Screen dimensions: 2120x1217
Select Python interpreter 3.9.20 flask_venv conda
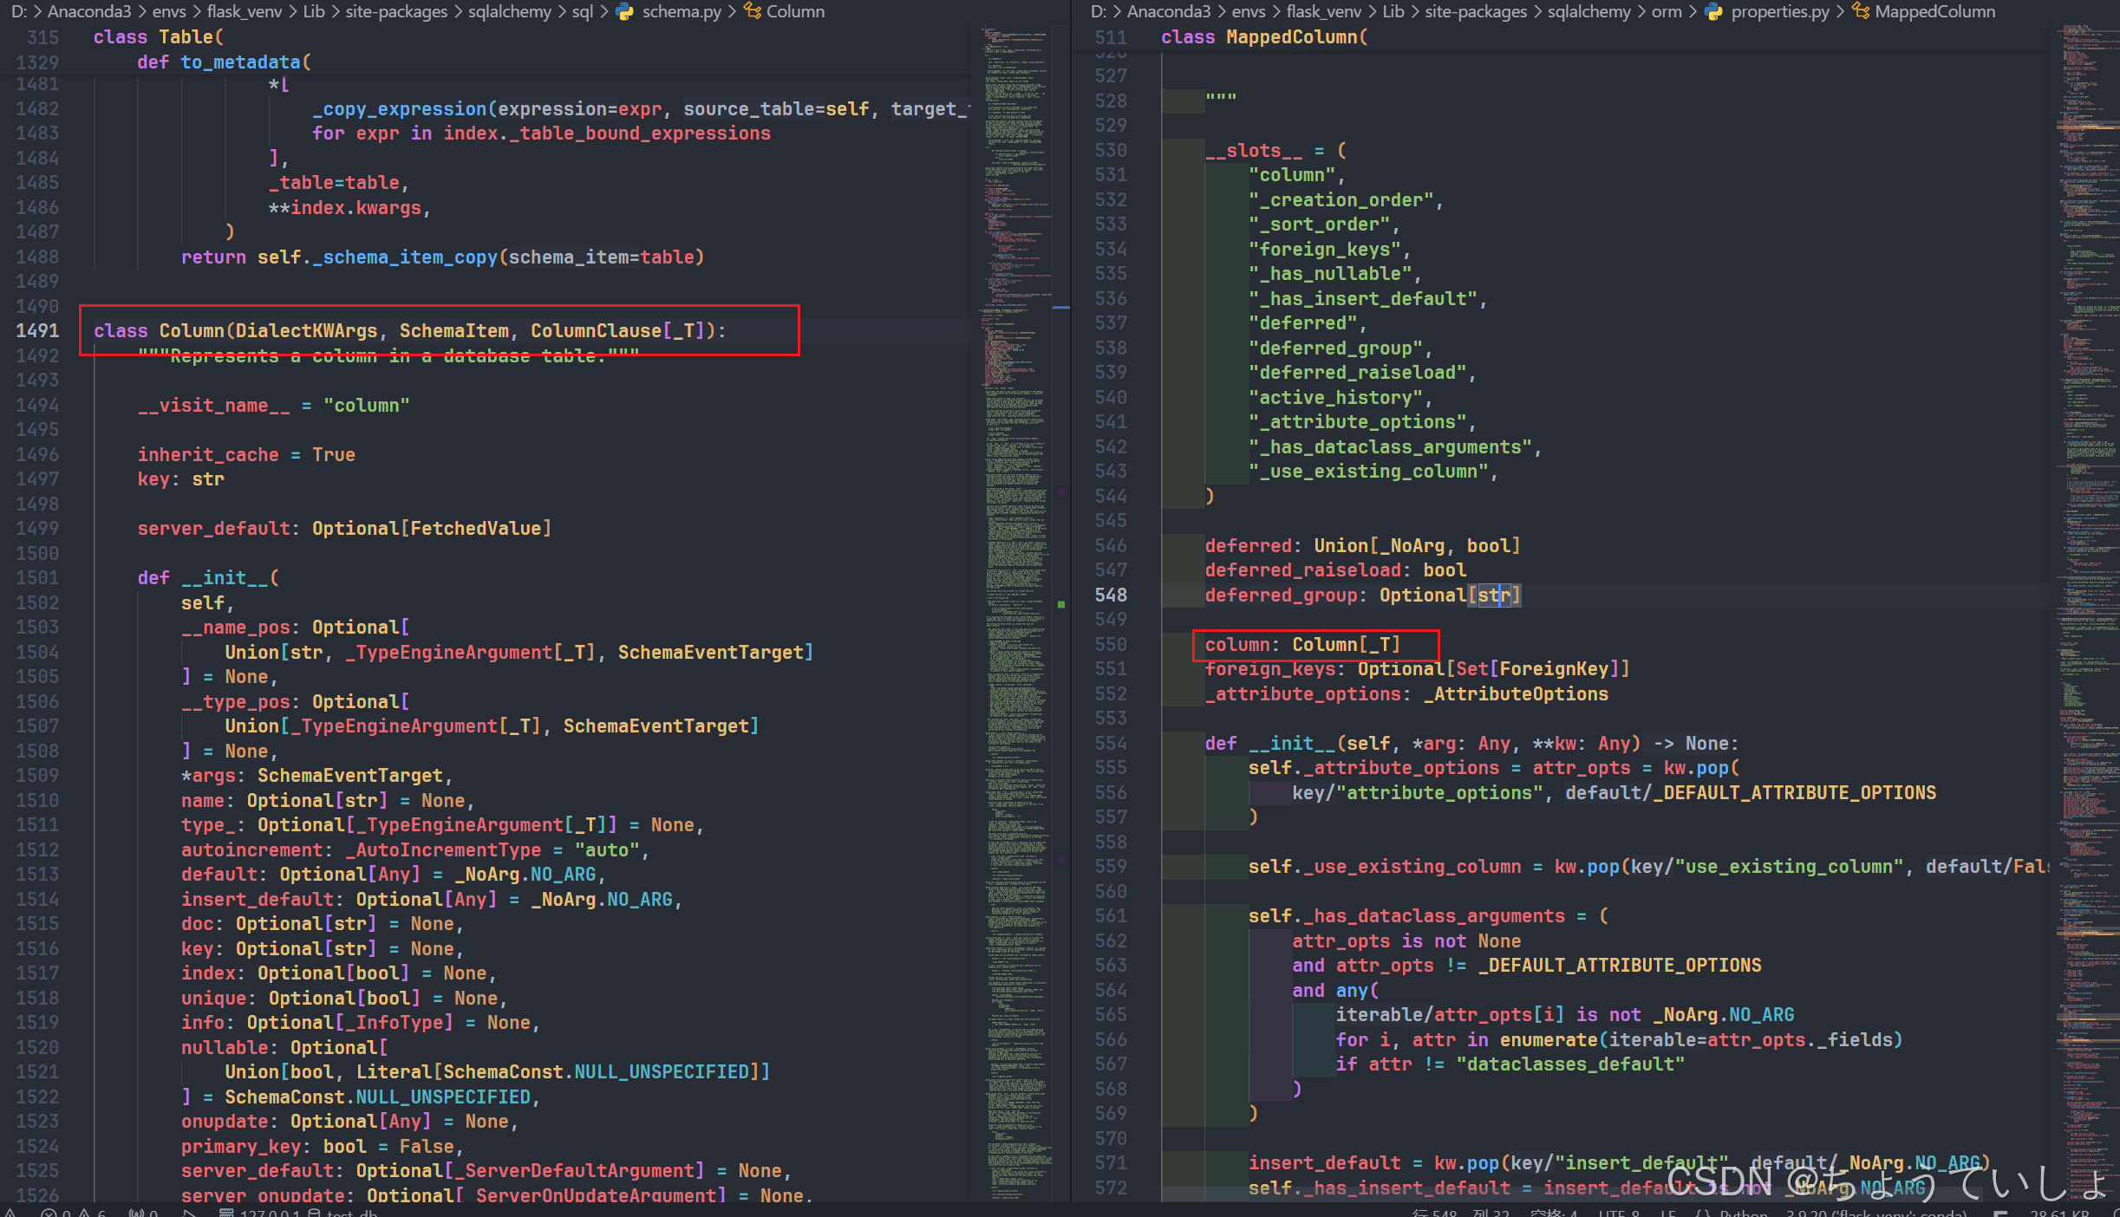(1875, 1213)
